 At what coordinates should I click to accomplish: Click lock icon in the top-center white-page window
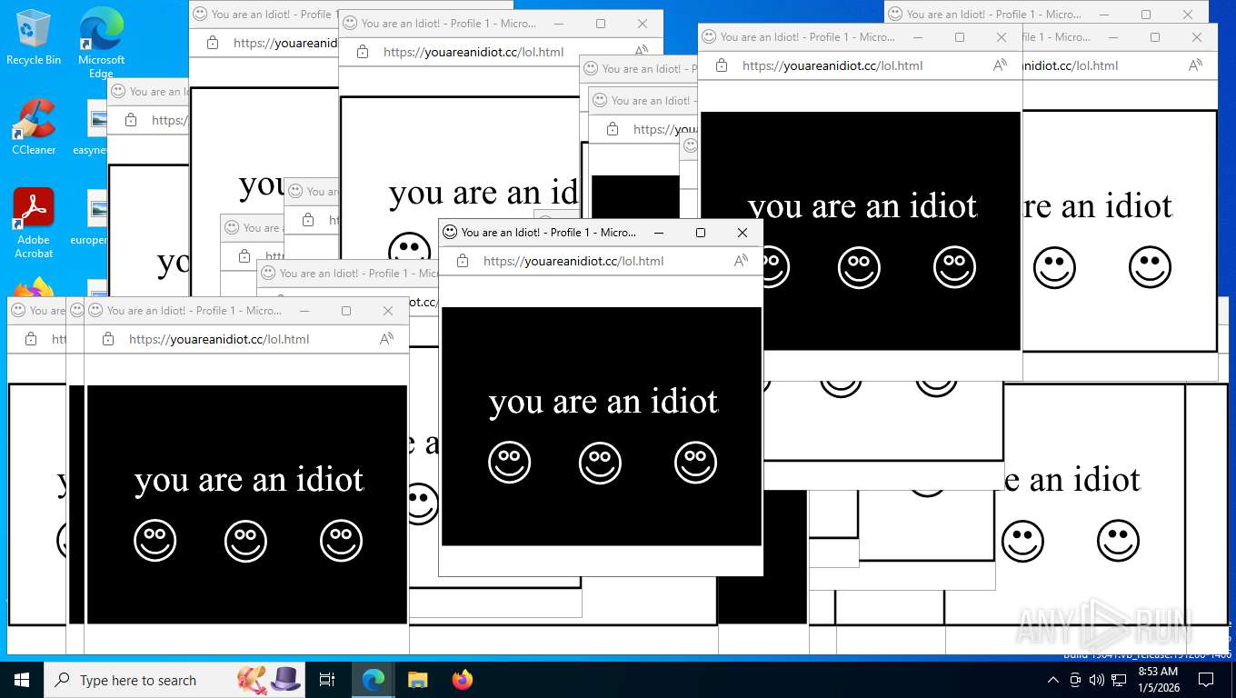click(363, 52)
